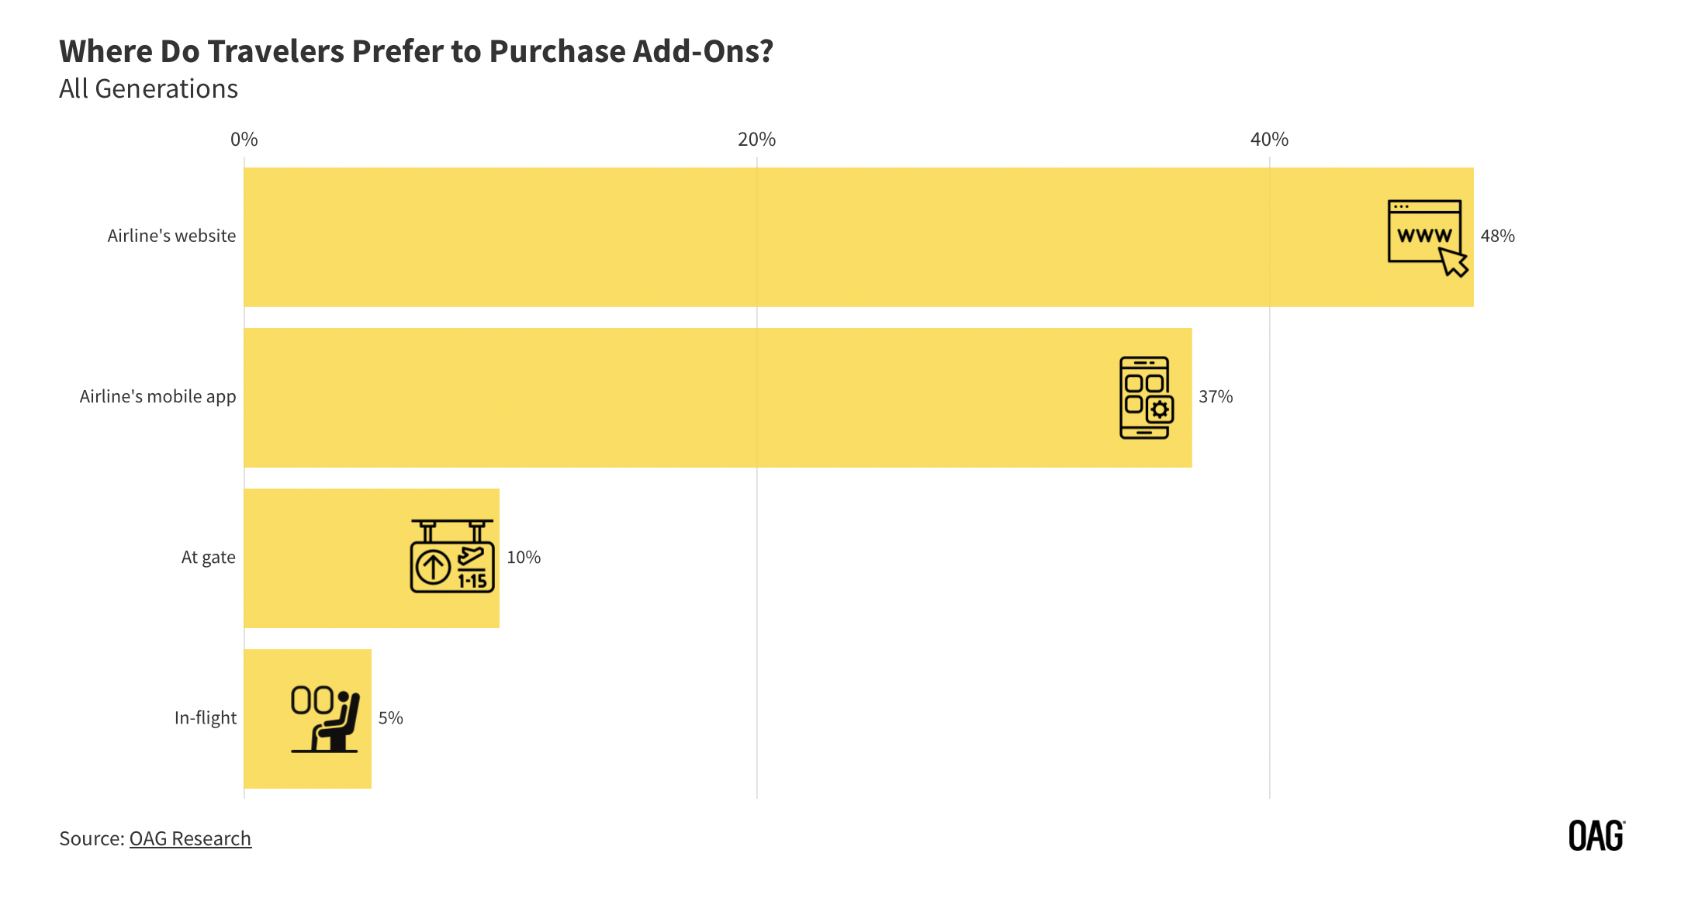Open the OAG Research source link

pos(190,838)
